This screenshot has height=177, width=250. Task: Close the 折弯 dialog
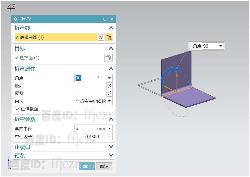click(x=112, y=19)
